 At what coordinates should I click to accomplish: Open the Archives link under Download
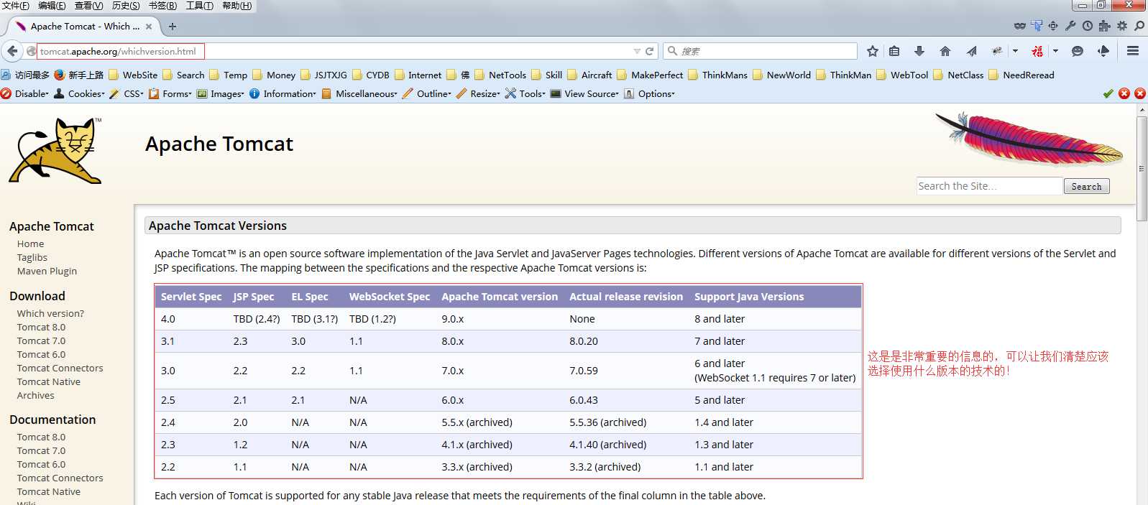point(35,395)
